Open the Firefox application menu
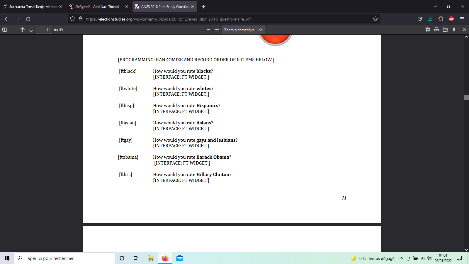This screenshot has width=469, height=264. (462, 19)
